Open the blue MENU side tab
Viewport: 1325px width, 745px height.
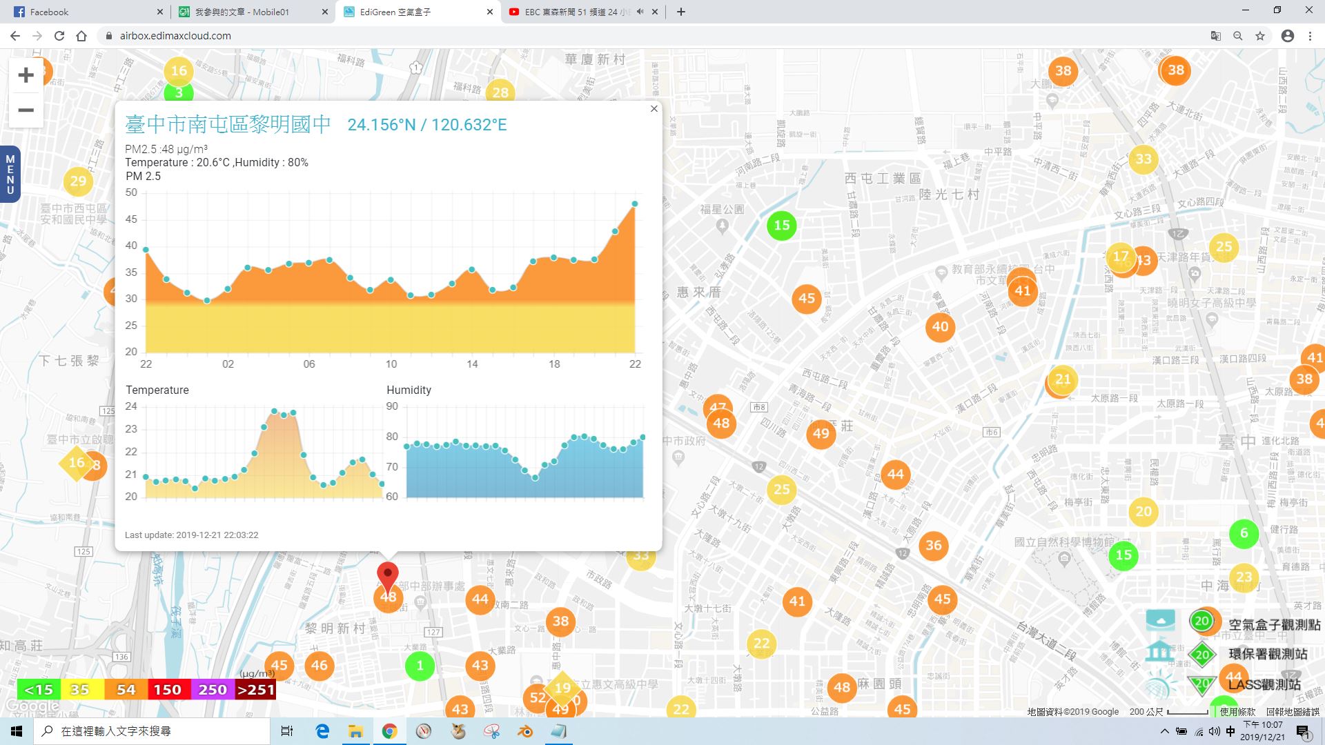(10, 174)
